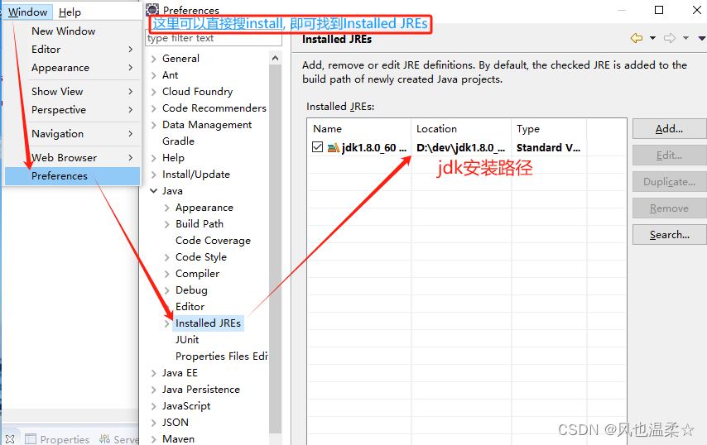This screenshot has width=707, height=445.
Task: Open the Web Browser submenu
Action: point(73,158)
